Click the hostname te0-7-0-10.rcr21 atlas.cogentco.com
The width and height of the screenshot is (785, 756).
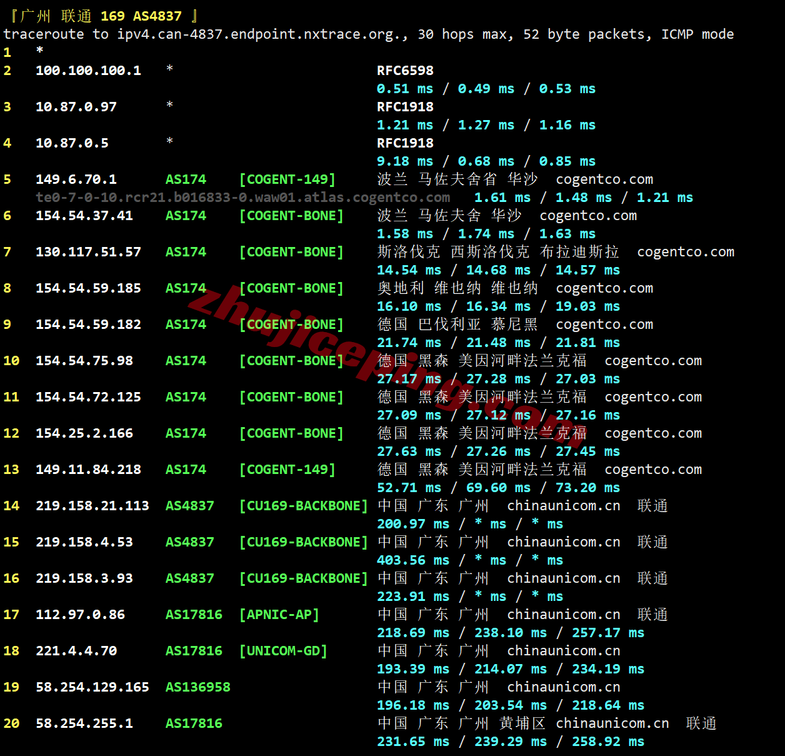pyautogui.click(x=242, y=198)
